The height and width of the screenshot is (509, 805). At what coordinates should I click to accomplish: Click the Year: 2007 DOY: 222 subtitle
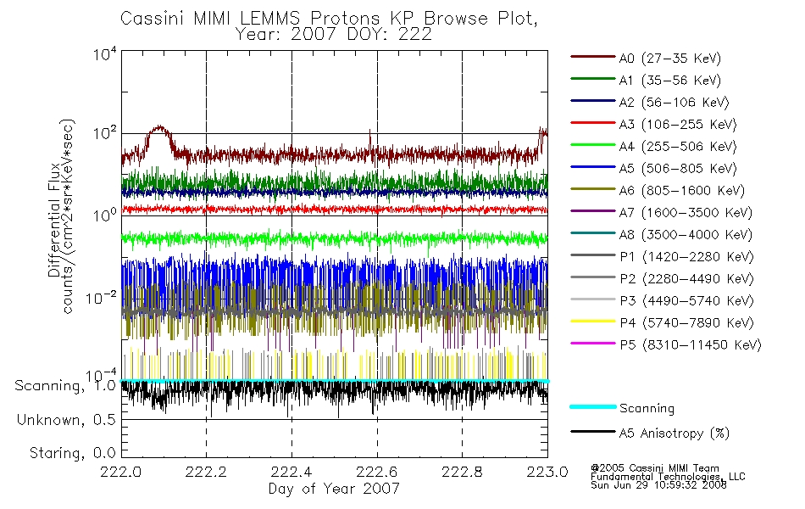(x=334, y=35)
